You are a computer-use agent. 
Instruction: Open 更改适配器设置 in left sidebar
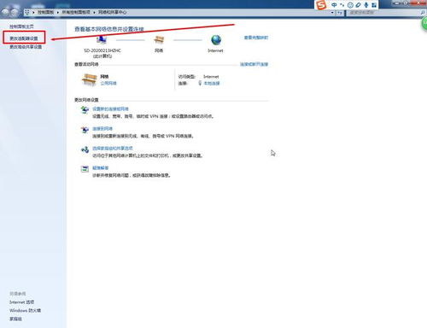24,38
